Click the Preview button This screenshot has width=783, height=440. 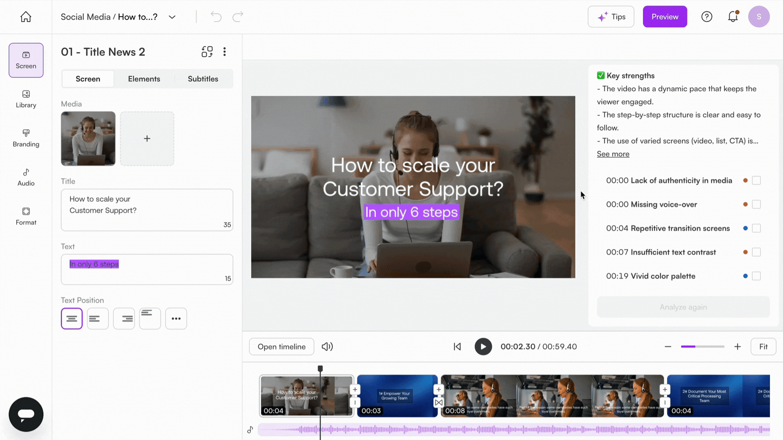pos(665,17)
